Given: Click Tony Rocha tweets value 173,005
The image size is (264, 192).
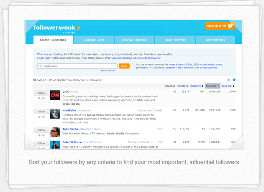Looking at the screenshot, I should pyautogui.click(x=185, y=129).
